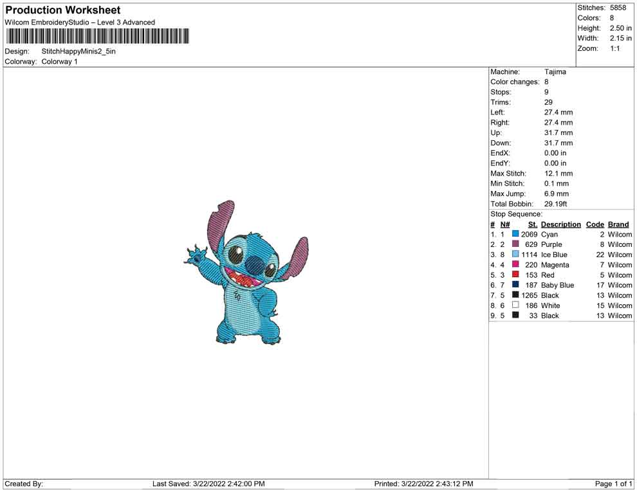Click the Max Jump value '6.9 mm'
The width and height of the screenshot is (637, 490).
(x=557, y=194)
